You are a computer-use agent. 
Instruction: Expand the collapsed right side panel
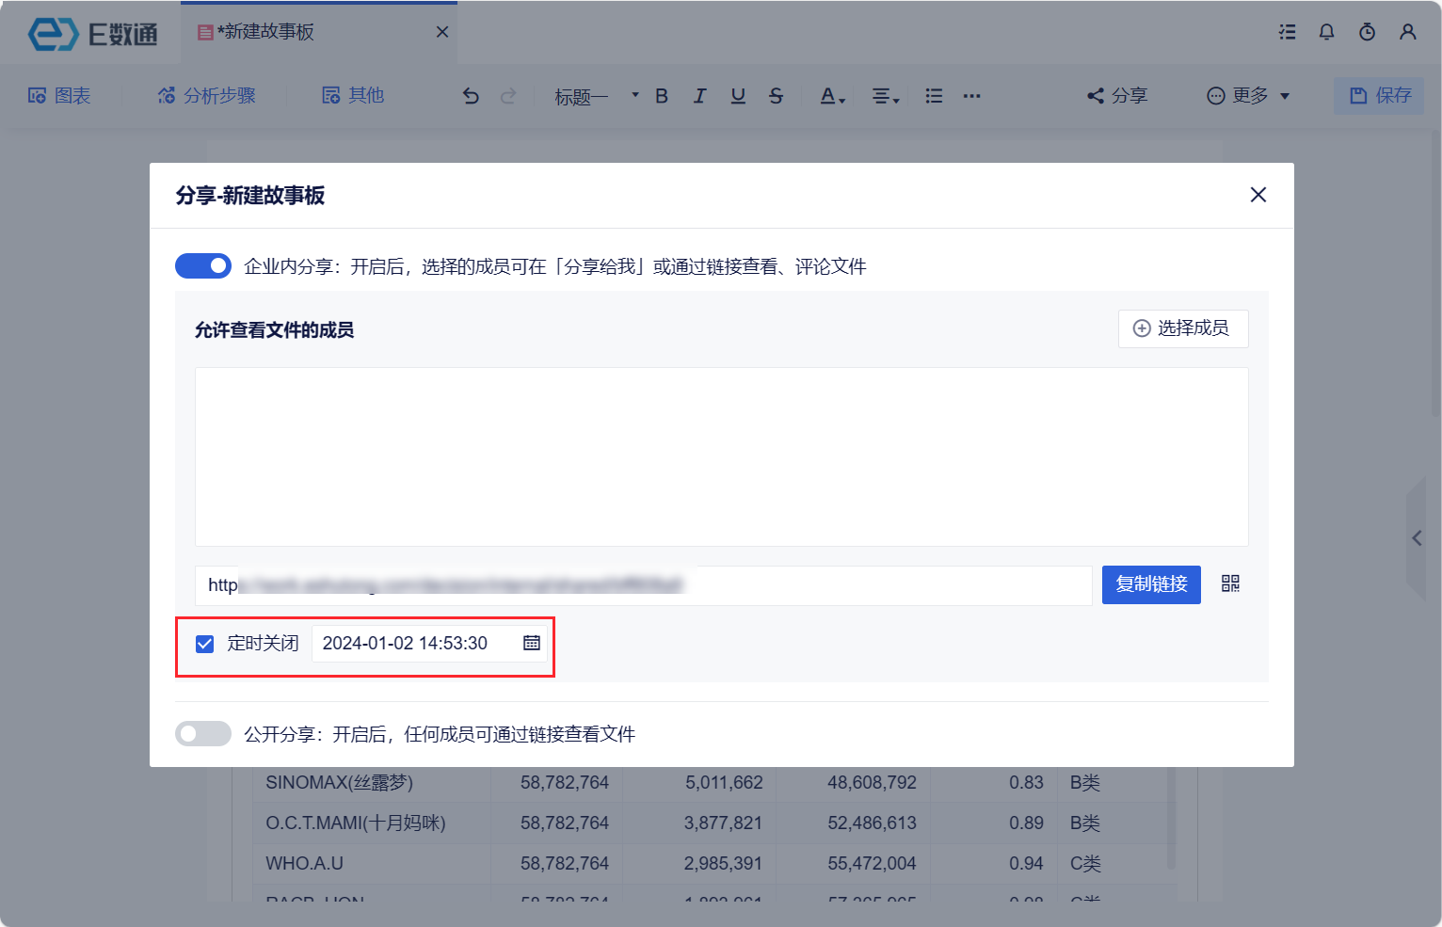pos(1417,538)
